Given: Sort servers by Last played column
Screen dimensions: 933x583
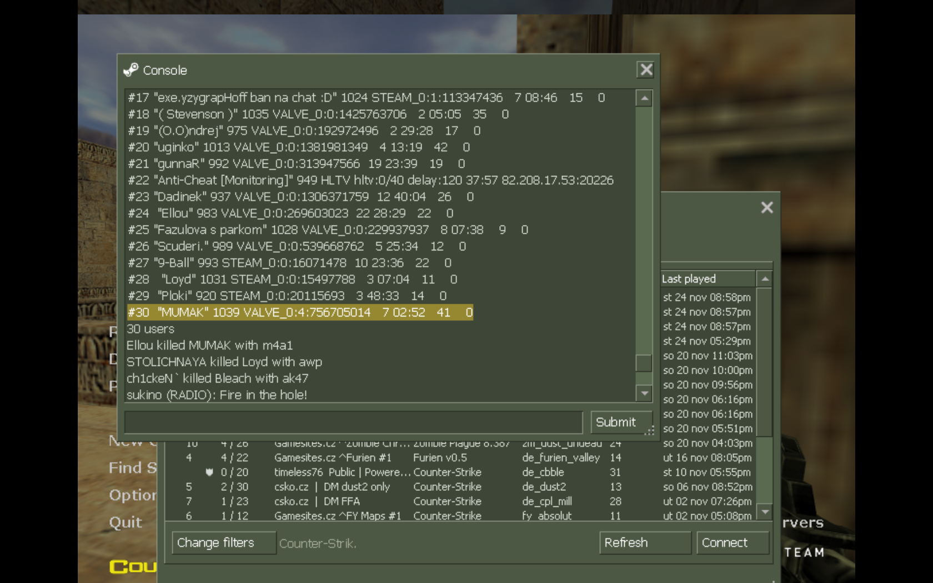Looking at the screenshot, I should pos(707,279).
